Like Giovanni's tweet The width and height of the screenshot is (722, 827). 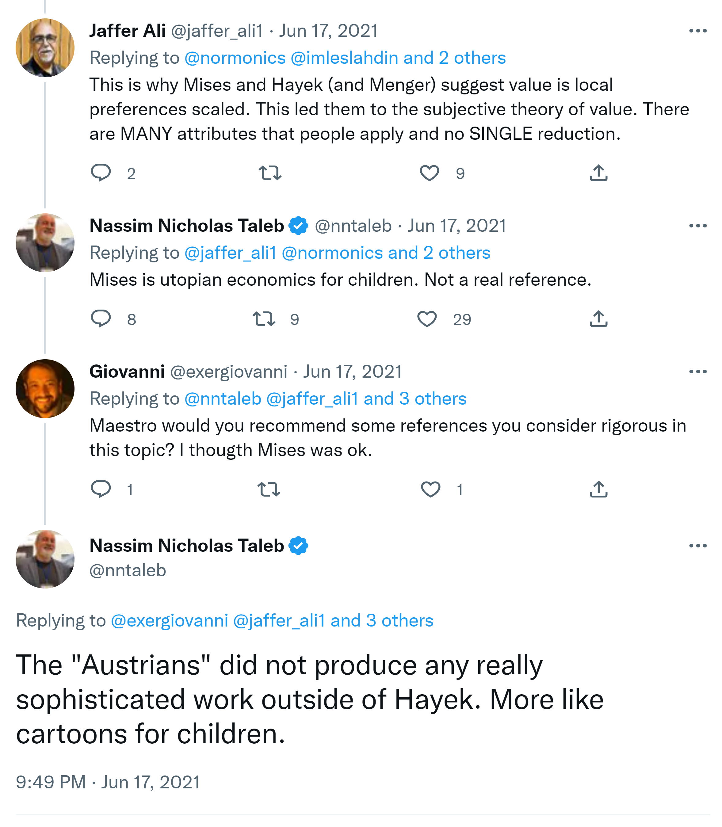pos(430,489)
